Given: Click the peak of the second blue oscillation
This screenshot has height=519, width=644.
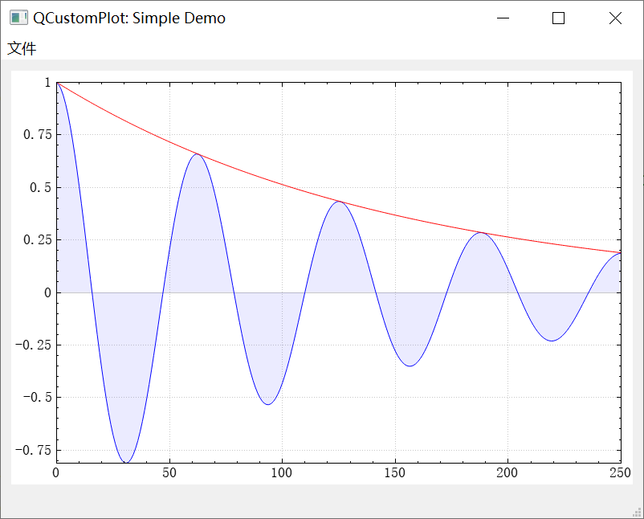Looking at the screenshot, I should (x=199, y=154).
